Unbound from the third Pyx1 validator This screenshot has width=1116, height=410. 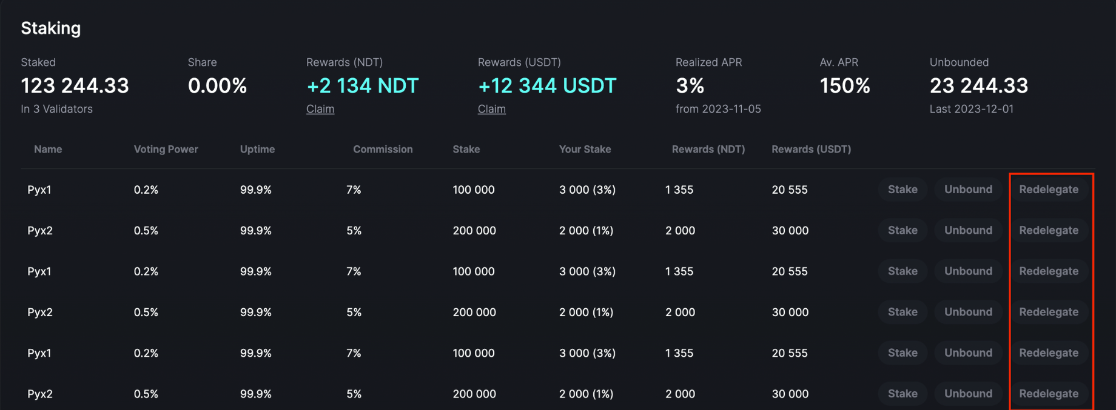[x=967, y=353]
